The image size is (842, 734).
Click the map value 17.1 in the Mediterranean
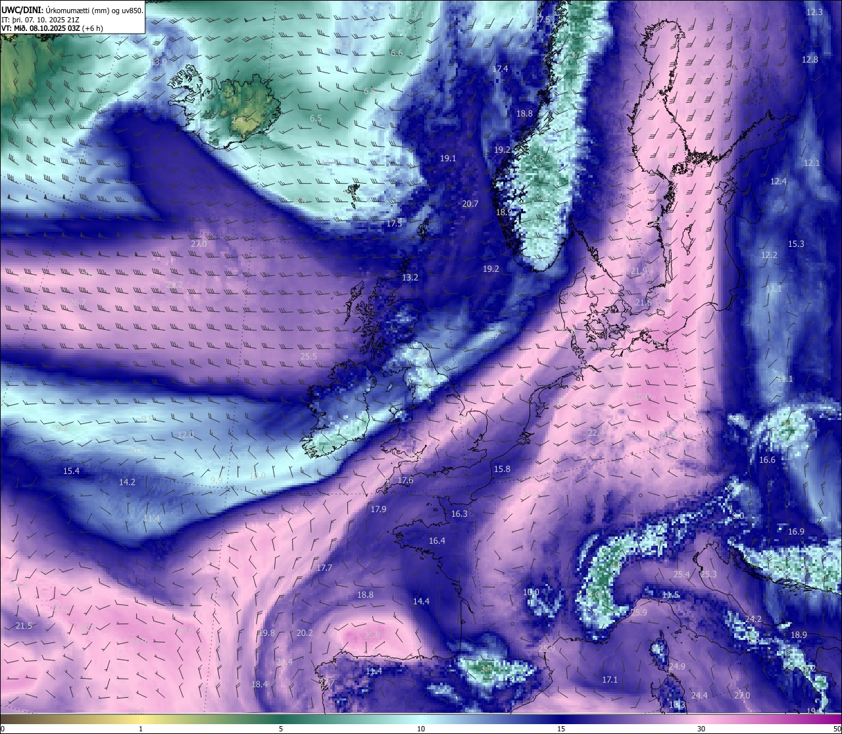tap(610, 680)
